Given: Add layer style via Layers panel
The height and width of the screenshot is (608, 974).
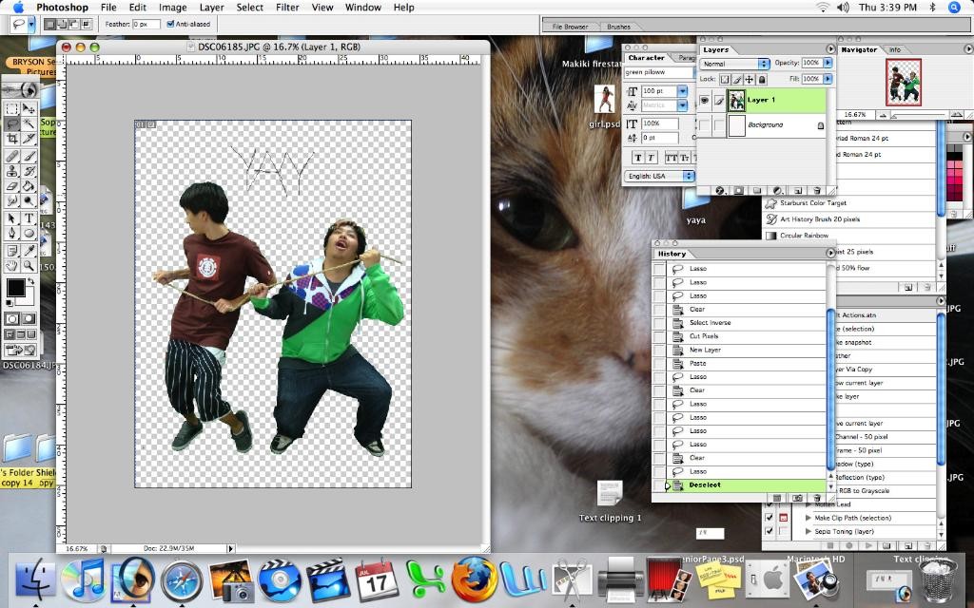Looking at the screenshot, I should pyautogui.click(x=720, y=190).
